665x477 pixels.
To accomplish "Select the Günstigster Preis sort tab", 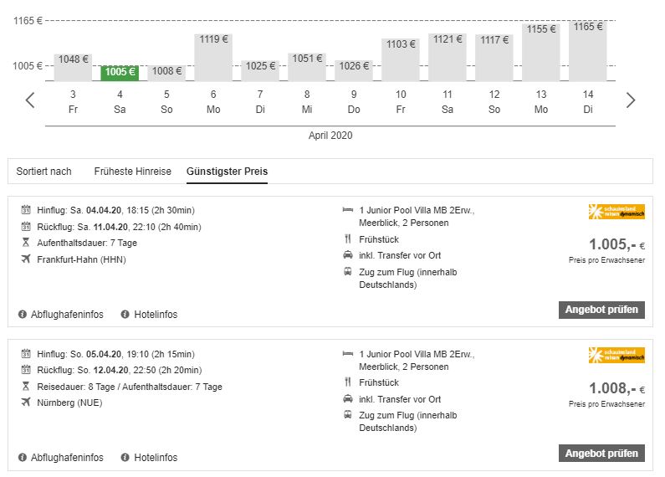I will [x=227, y=172].
